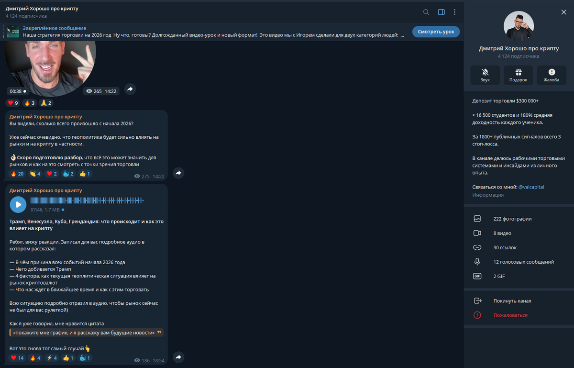The height and width of the screenshot is (368, 574).
Task: React with whale showing 2
Action: coord(68,174)
